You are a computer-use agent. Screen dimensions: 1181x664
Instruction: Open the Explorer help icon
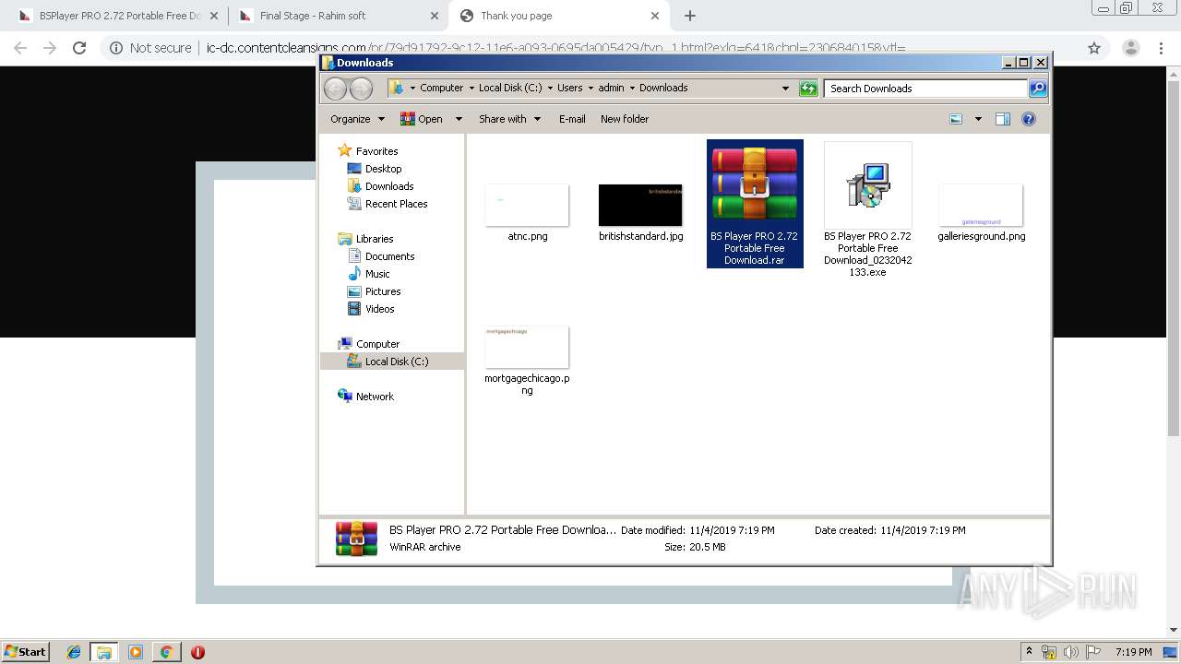click(x=1029, y=119)
